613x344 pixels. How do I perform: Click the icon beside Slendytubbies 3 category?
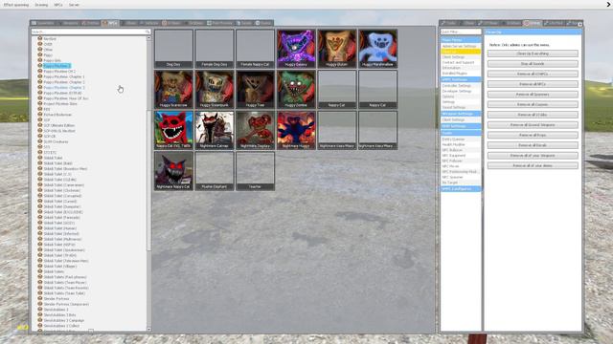click(40, 310)
